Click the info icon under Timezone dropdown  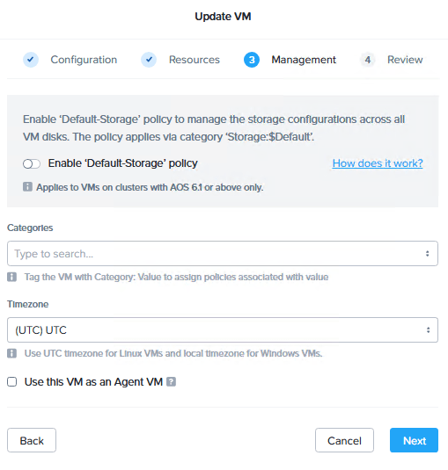pos(11,353)
